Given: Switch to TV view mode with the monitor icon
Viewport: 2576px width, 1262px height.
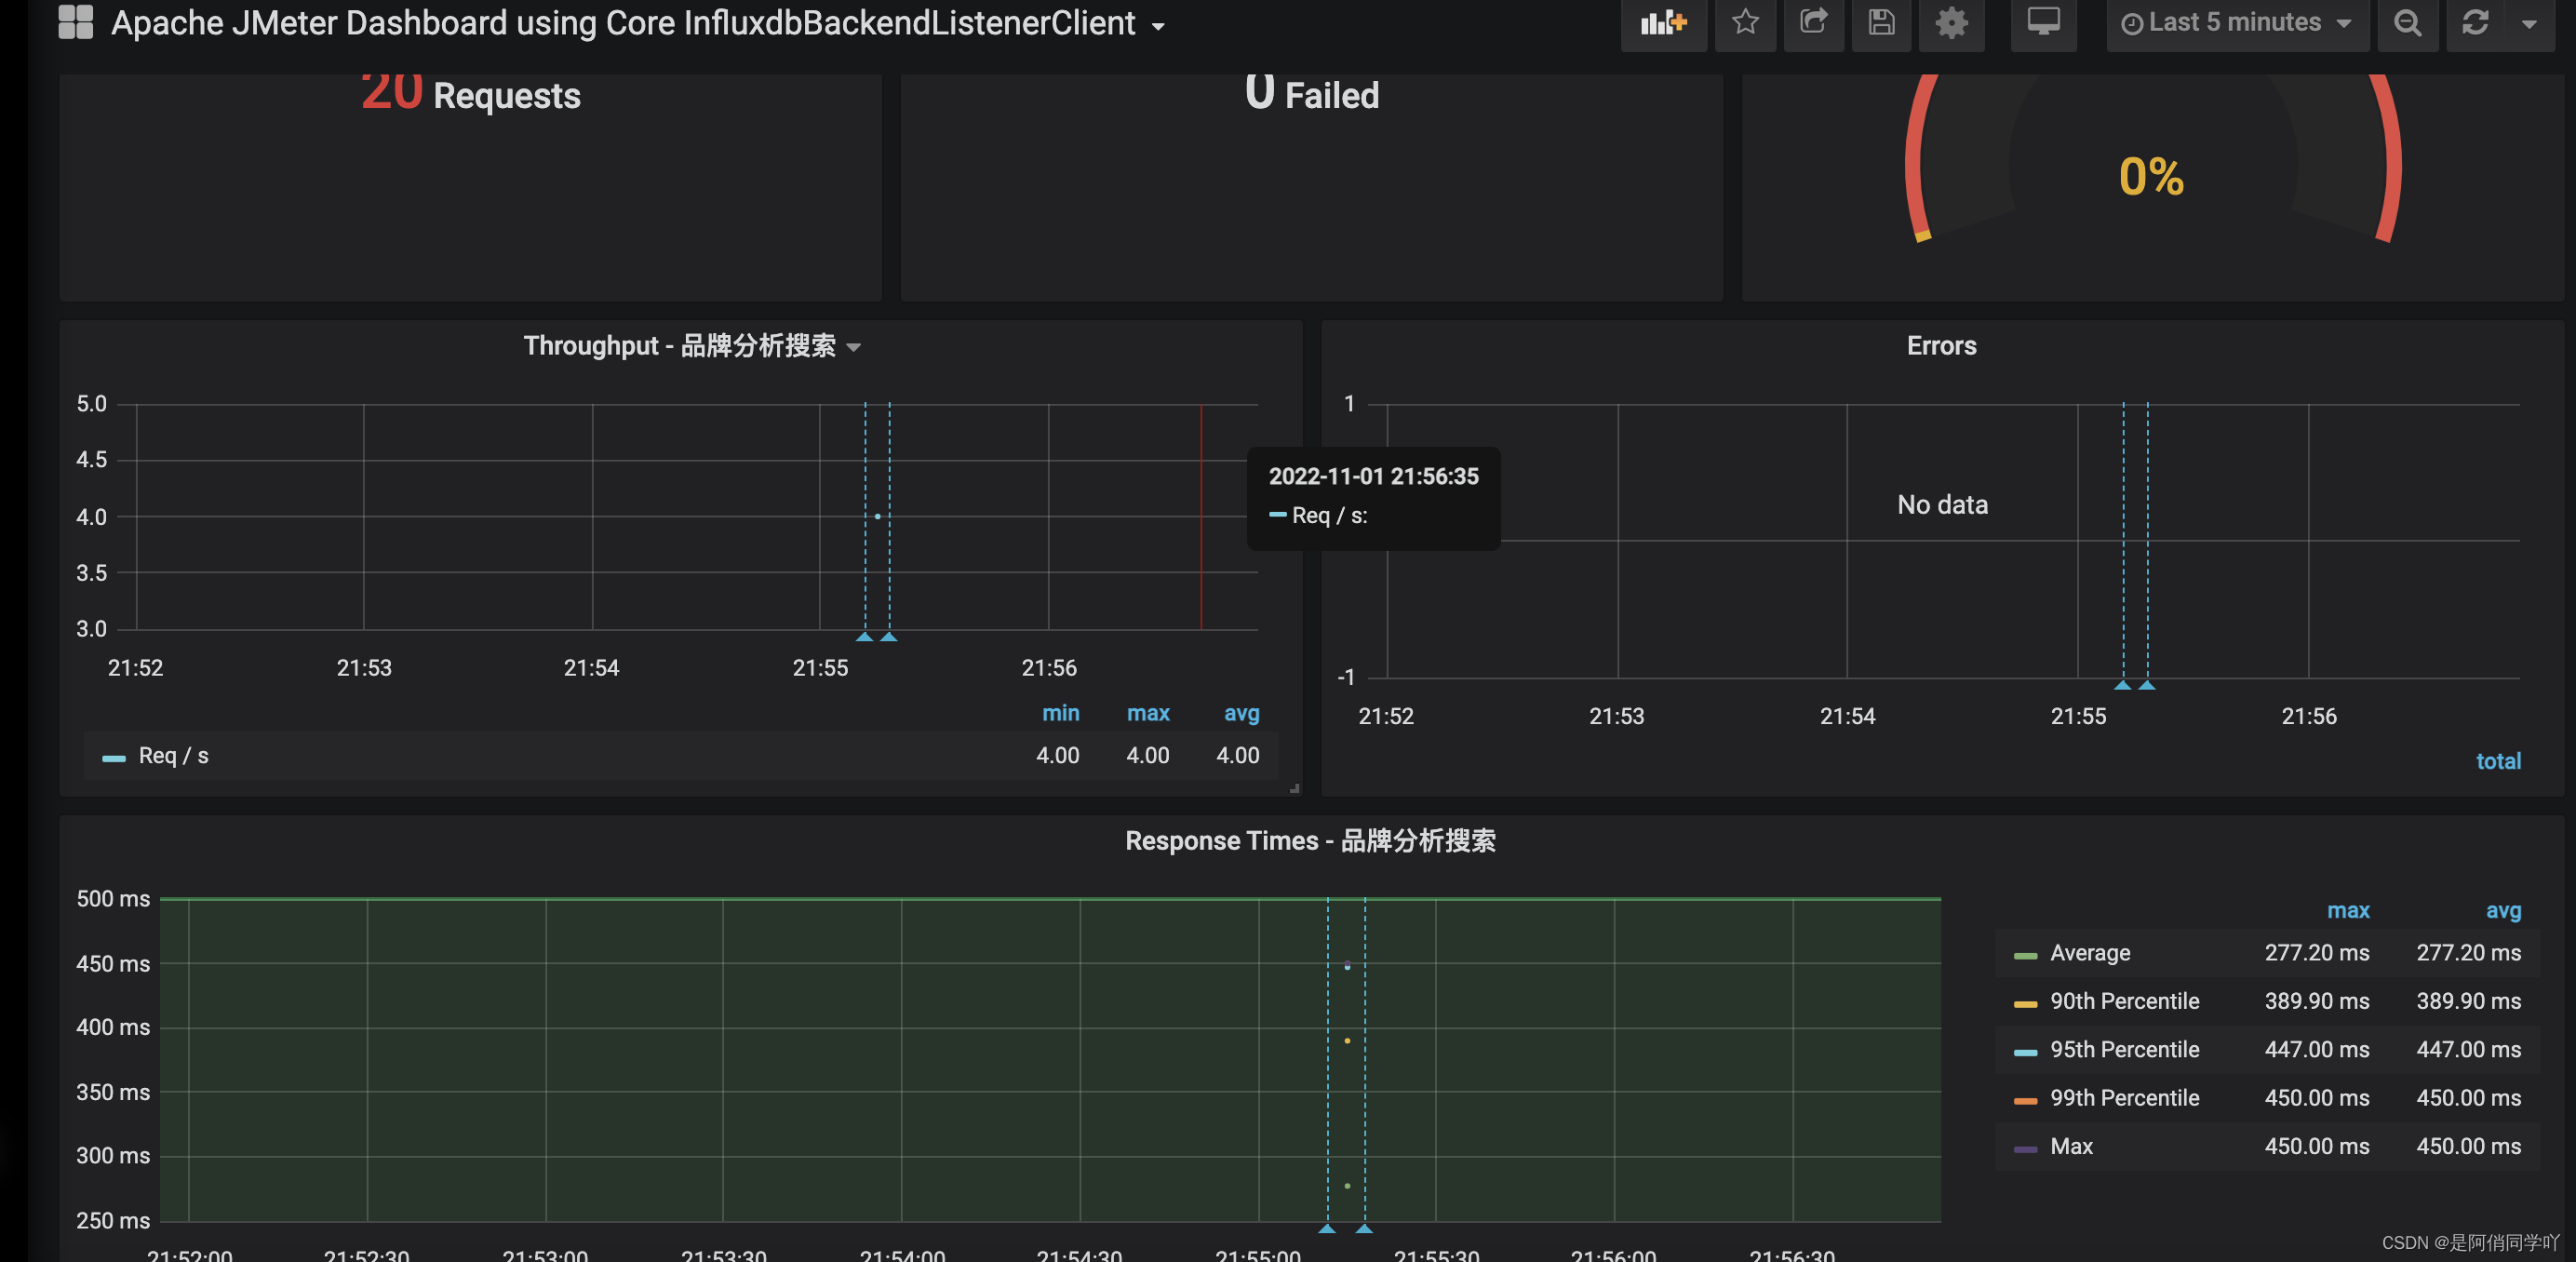Looking at the screenshot, I should [x=2043, y=23].
